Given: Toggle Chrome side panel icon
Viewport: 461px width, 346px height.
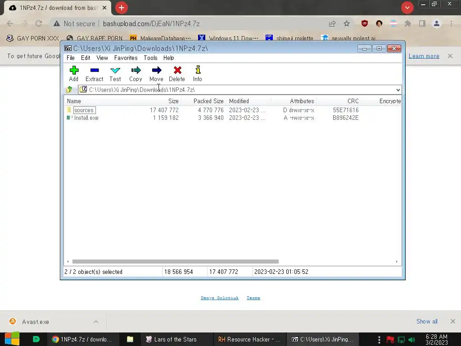Looking at the screenshot, I should point(422,23).
